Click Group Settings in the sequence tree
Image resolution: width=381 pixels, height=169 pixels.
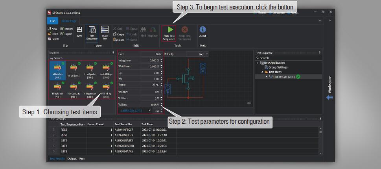(x=278, y=67)
